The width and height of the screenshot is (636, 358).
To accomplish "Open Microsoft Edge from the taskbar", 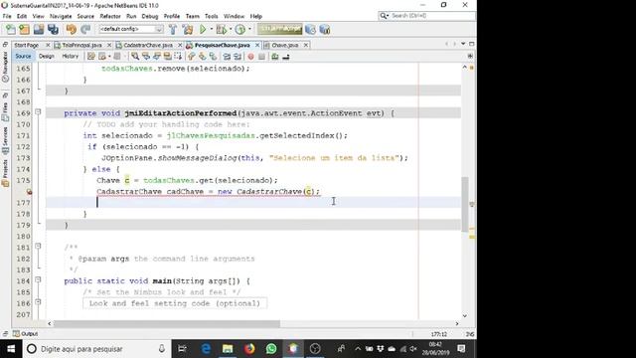I will [x=206, y=349].
